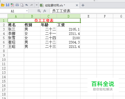Click the selection fill handle of A1
The image size is (125, 99).
click(x=80, y=22)
